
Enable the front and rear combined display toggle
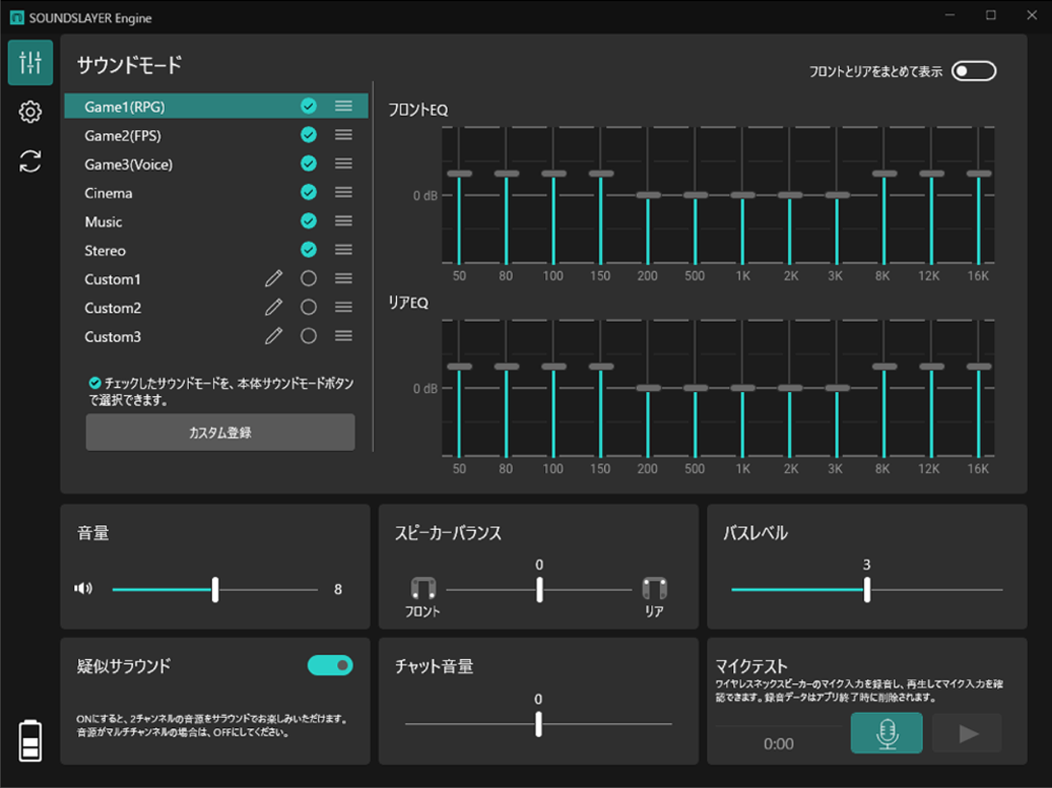tap(973, 71)
